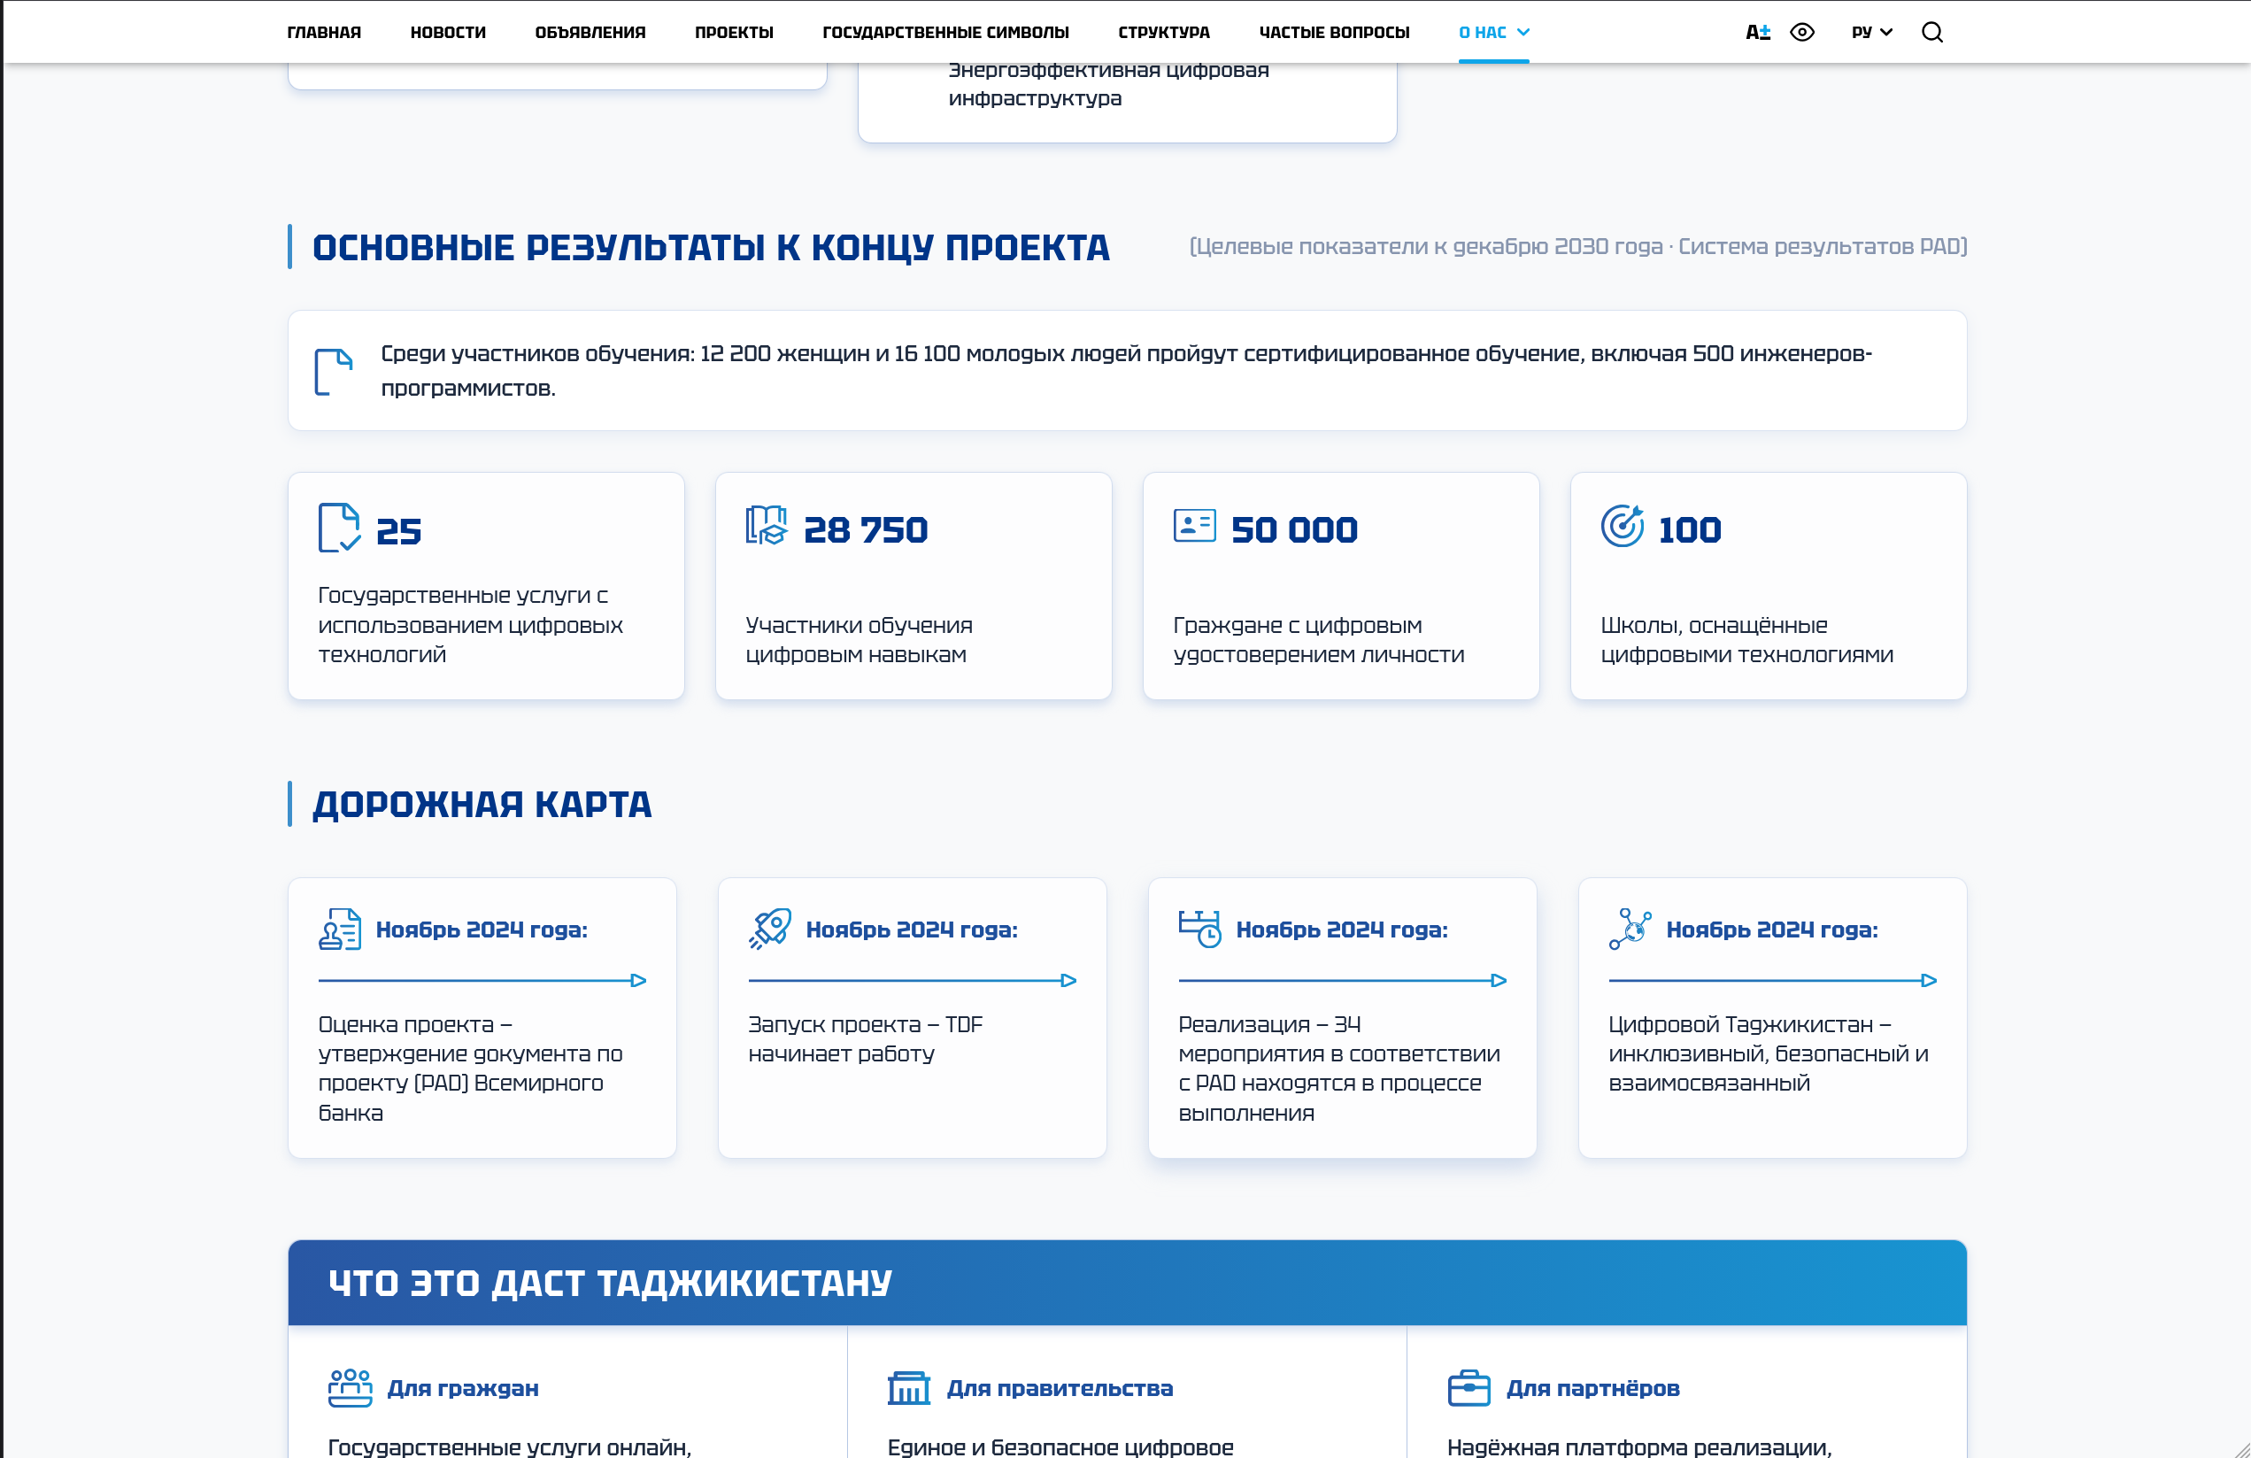Select the 50 000 citizens statistic
The image size is (2251, 1458).
click(x=1294, y=531)
